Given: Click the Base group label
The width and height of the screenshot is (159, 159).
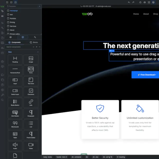Looking at the screenshot, I should pos(10,52).
